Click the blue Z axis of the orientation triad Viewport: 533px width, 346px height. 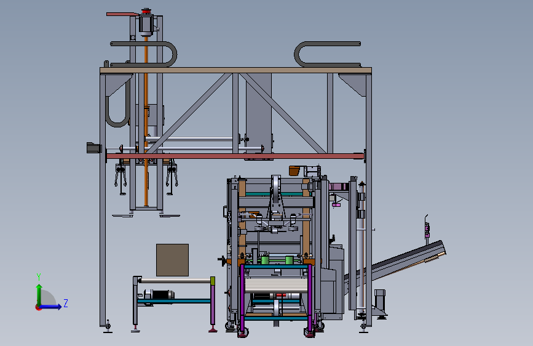pyautogui.click(x=51, y=307)
